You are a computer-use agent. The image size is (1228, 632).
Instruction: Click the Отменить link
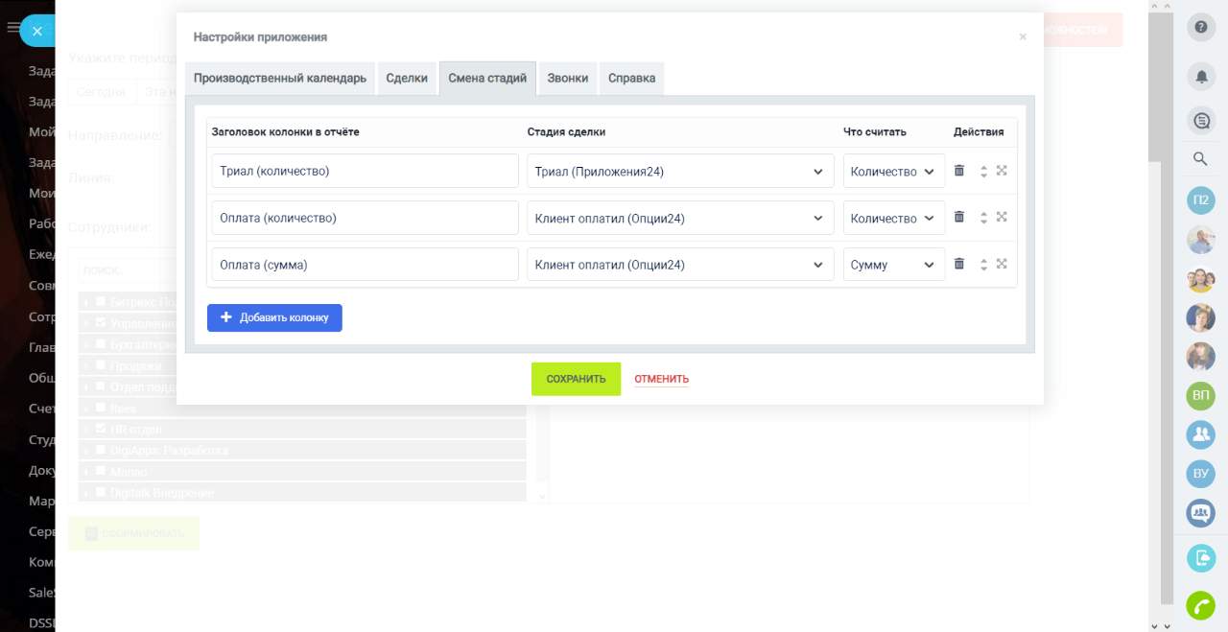pos(661,379)
